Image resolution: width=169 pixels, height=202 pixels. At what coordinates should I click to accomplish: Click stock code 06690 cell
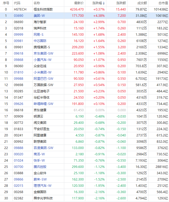point(19,22)
